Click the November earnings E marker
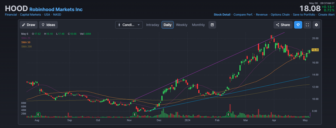336x128 pixels. (x=135, y=115)
